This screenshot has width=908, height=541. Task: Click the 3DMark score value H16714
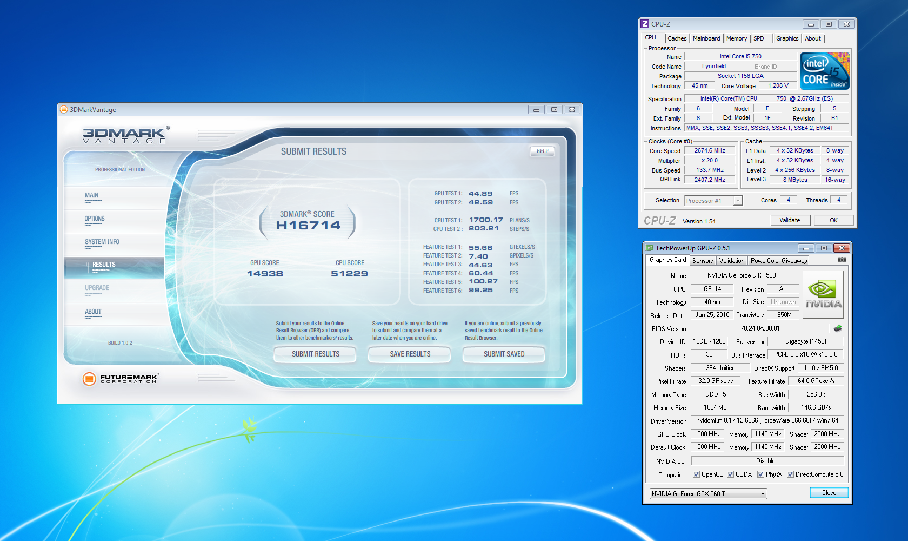click(x=308, y=226)
